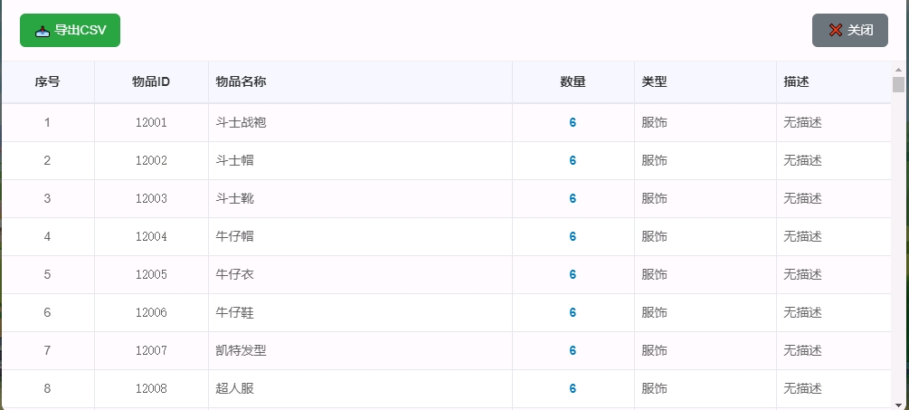The width and height of the screenshot is (909, 410).
Task: Click the scrollbar up arrow
Action: 898,70
